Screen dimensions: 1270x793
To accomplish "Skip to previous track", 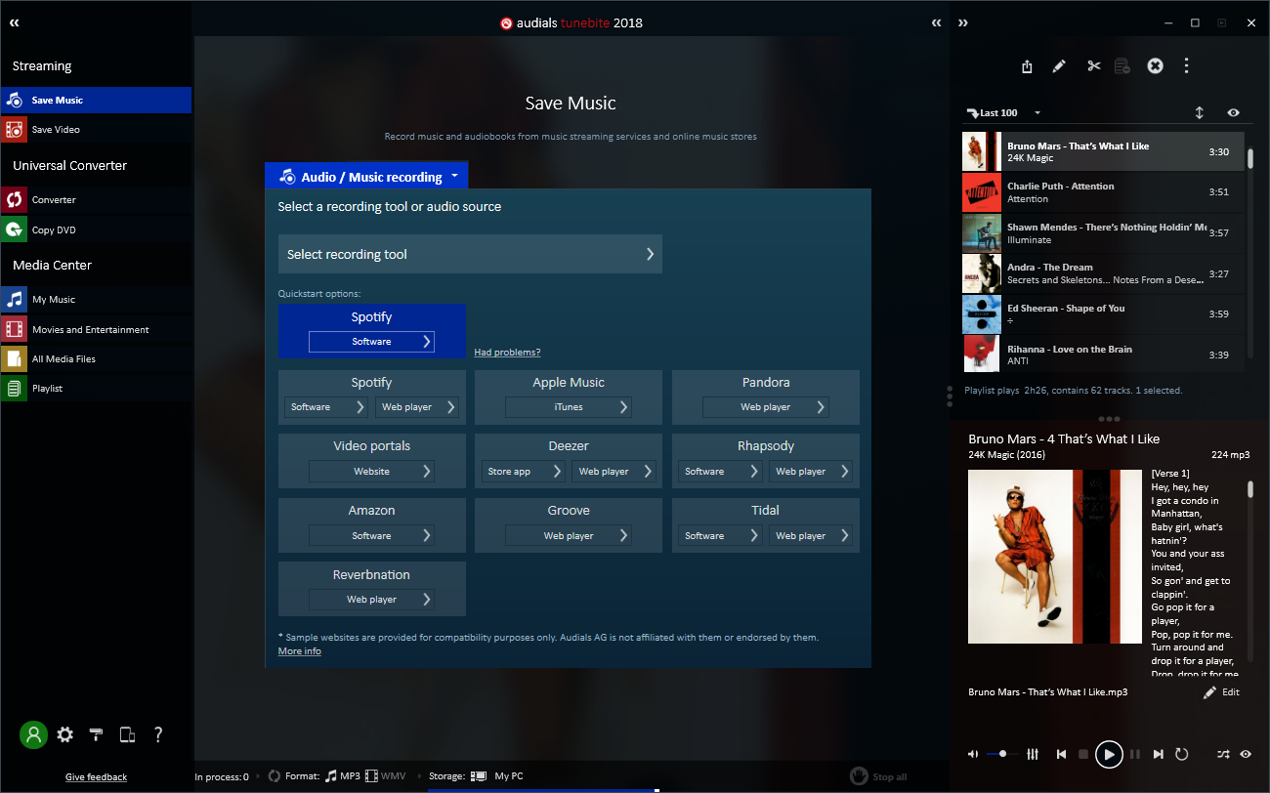I will click(x=1061, y=754).
